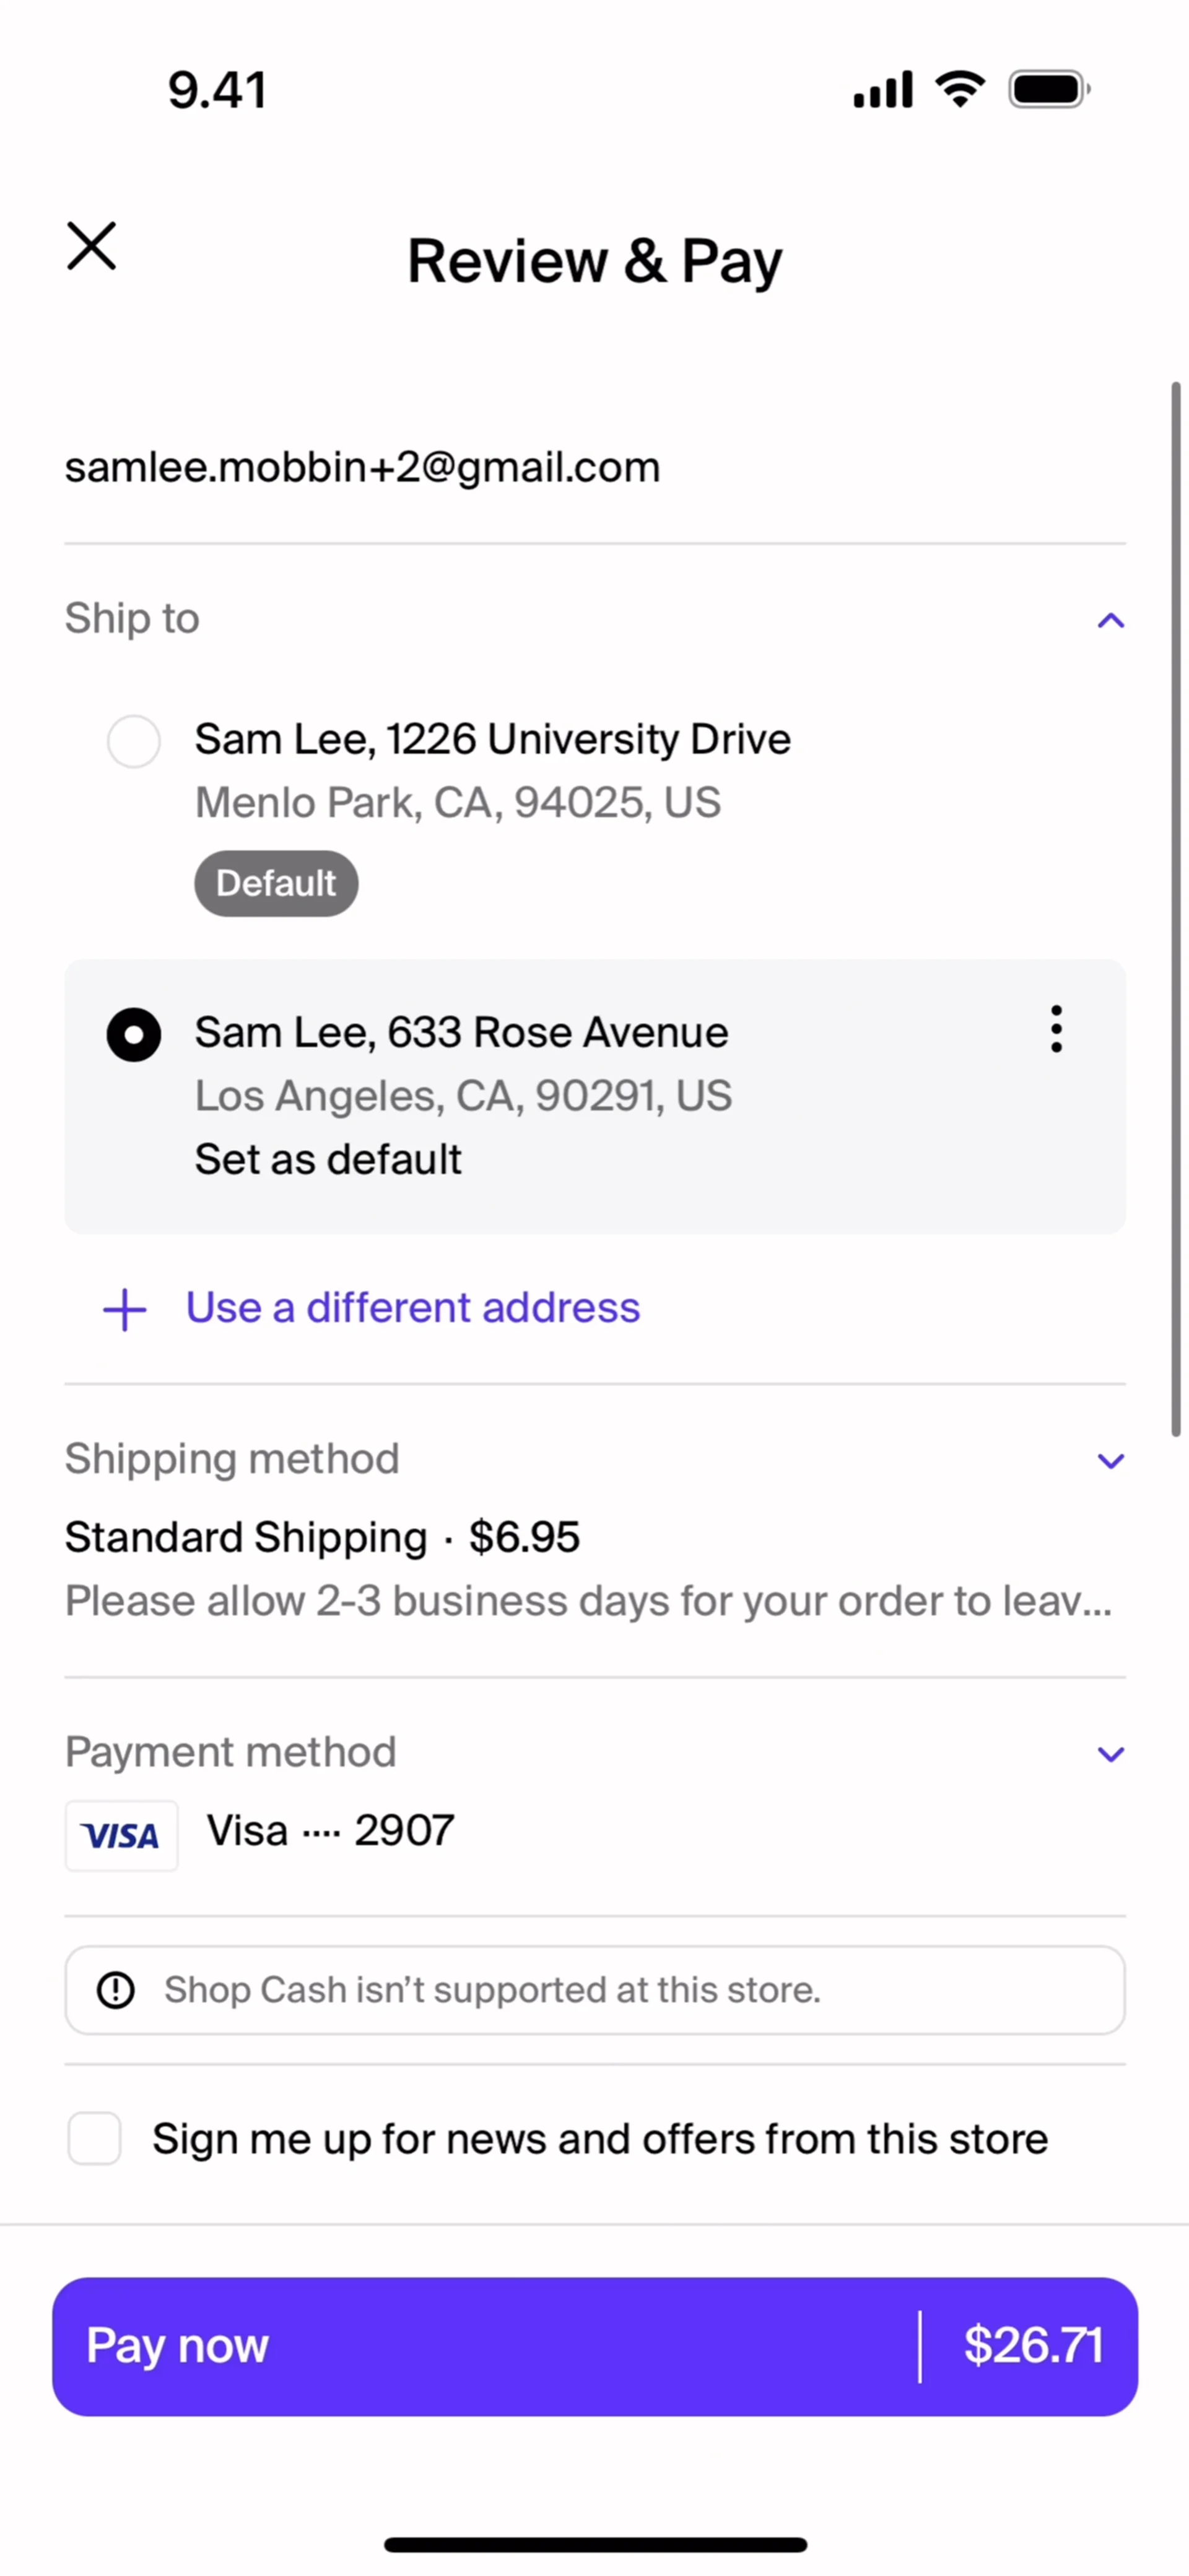This screenshot has width=1189, height=2576.
Task: Tap the Shop Cash warning icon
Action: [116, 1989]
